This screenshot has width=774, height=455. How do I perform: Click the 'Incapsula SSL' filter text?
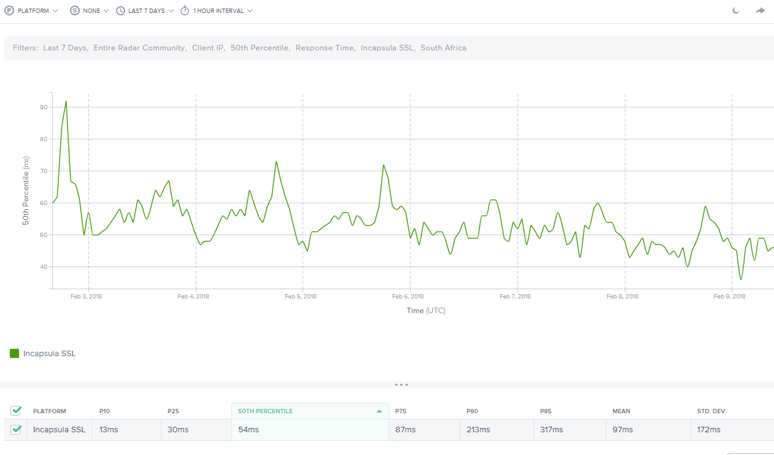(388, 48)
